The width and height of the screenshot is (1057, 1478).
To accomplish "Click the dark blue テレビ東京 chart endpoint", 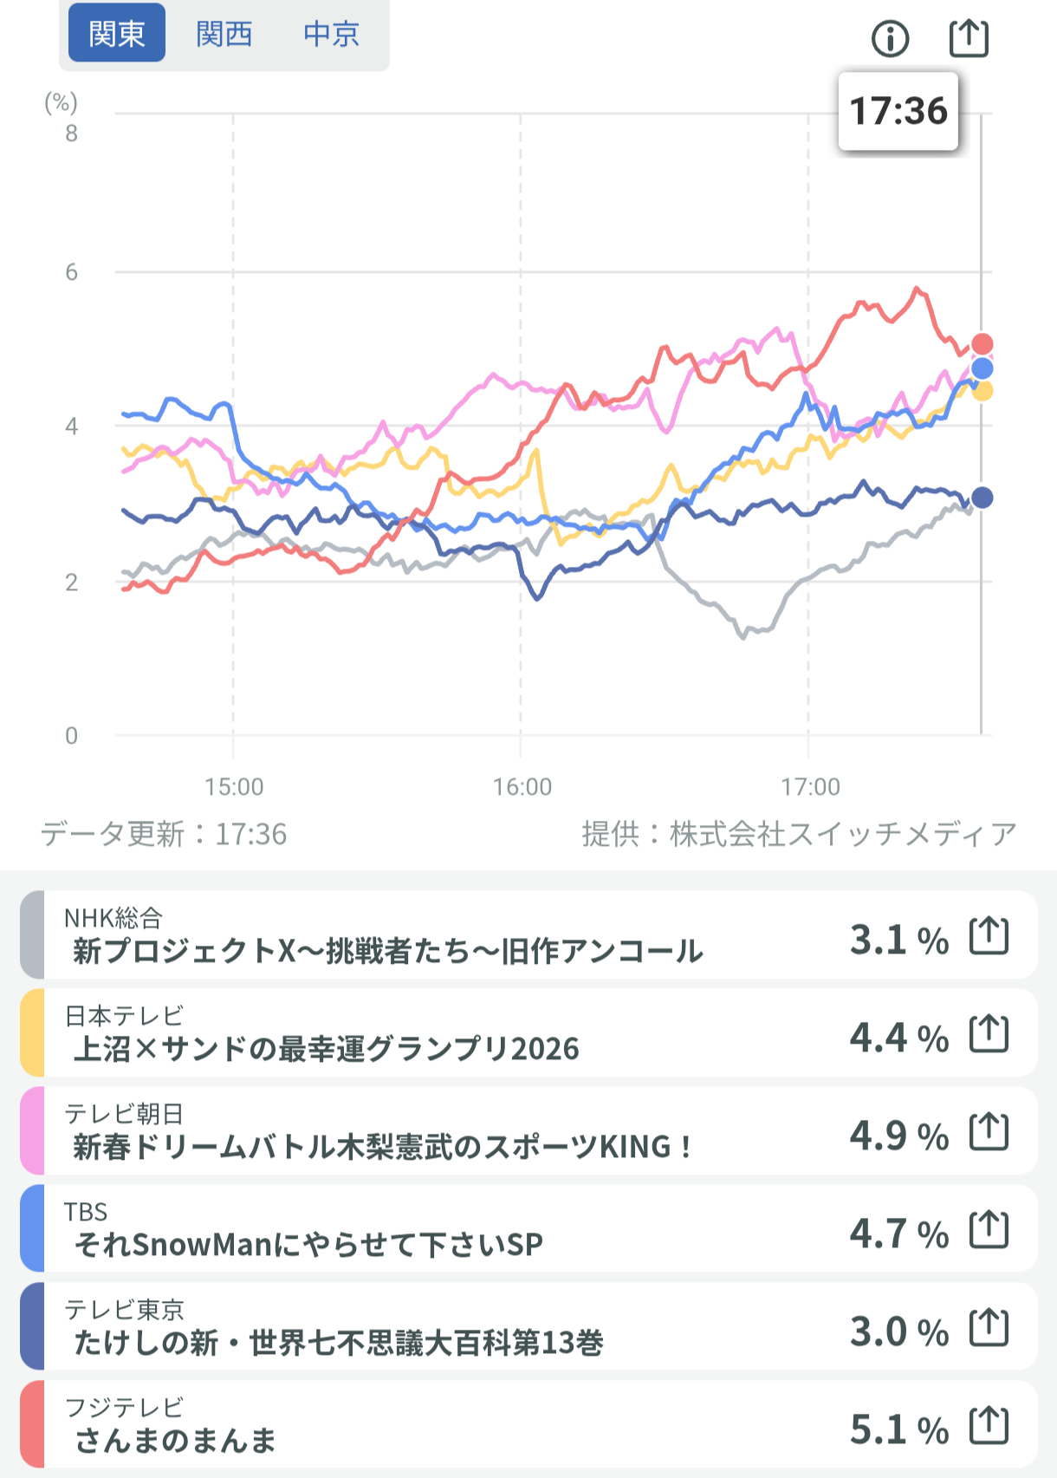I will point(982,498).
